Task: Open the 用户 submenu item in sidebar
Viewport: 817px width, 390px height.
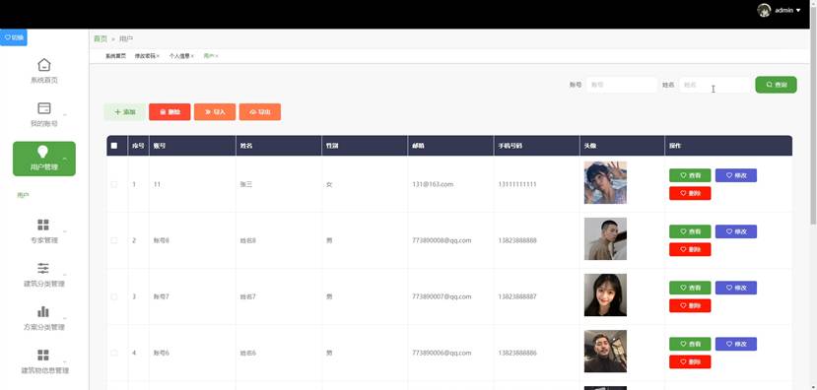Action: [x=23, y=195]
